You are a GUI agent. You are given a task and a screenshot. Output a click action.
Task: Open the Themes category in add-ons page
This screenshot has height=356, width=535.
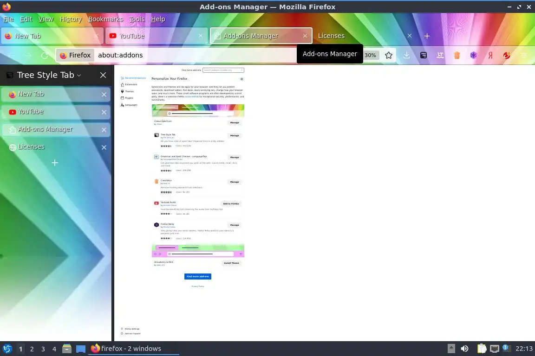click(x=127, y=91)
